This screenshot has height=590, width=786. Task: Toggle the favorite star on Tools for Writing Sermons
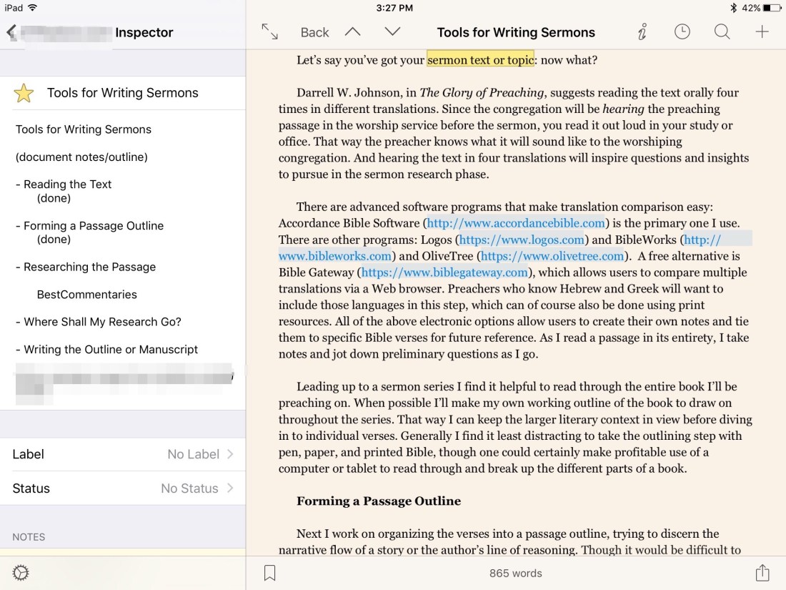click(24, 92)
